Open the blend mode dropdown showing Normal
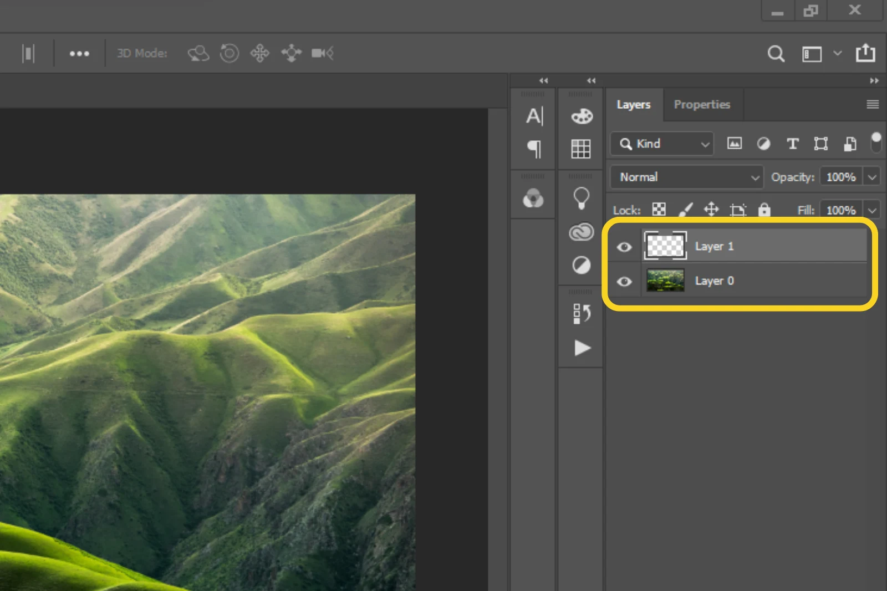The width and height of the screenshot is (887, 591). coord(686,177)
